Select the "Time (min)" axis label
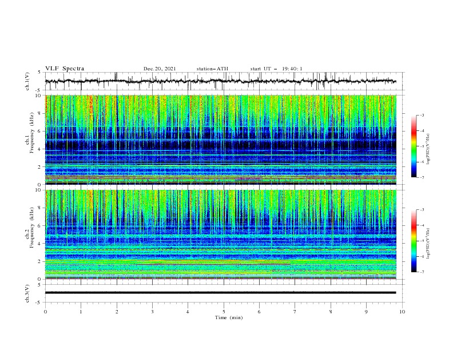453x350 pixels. [x=229, y=317]
